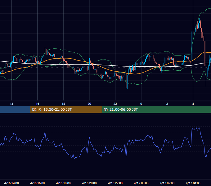
Task: Click the NY 21:00-06:00 JST session band
Action: pyautogui.click(x=156, y=109)
